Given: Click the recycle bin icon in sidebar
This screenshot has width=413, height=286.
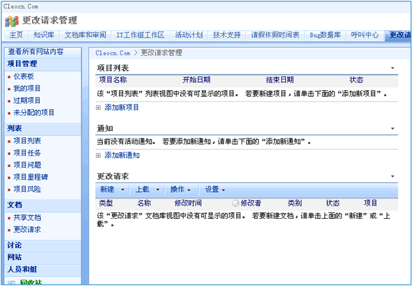Looking at the screenshot, I should [12, 283].
